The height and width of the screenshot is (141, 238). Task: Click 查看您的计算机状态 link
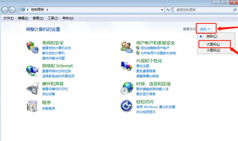coord(57,48)
